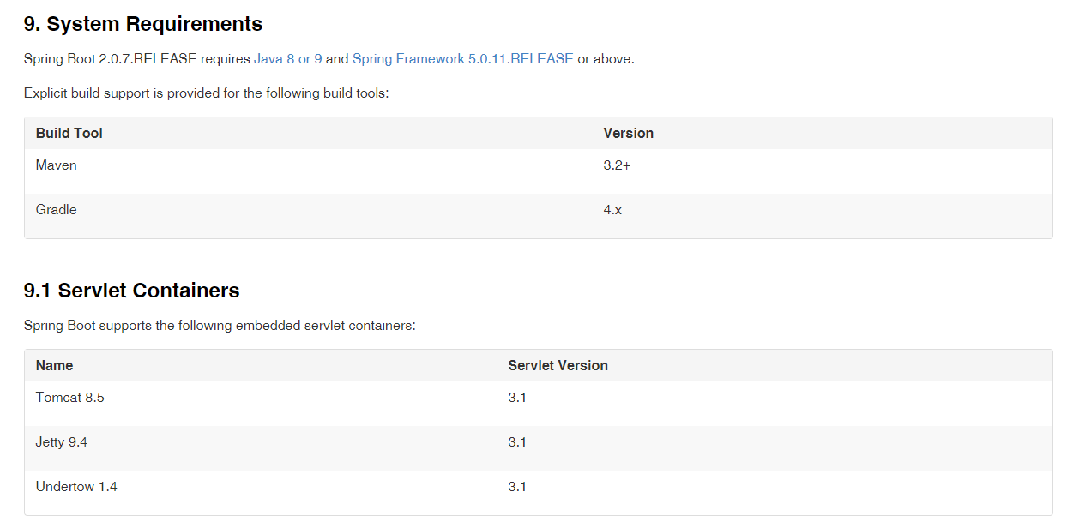The width and height of the screenshot is (1073, 522).
Task: Click the "9.1 Servlet Containers" heading
Action: coord(132,291)
